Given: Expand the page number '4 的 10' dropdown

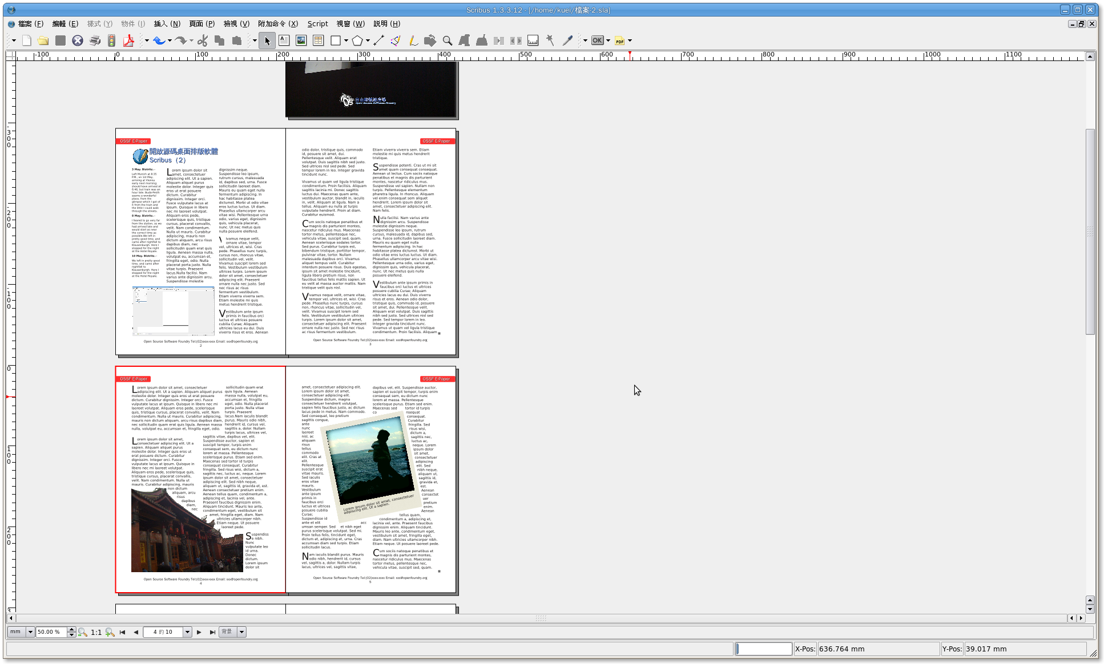Looking at the screenshot, I should 187,632.
